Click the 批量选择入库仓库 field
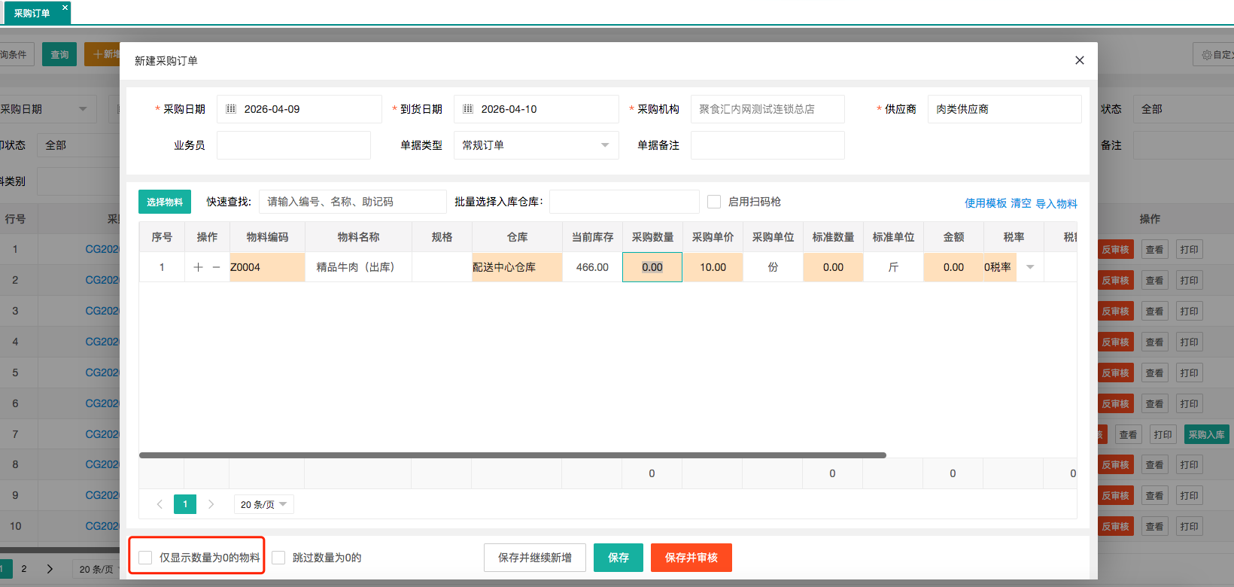Image resolution: width=1234 pixels, height=587 pixels. (625, 202)
